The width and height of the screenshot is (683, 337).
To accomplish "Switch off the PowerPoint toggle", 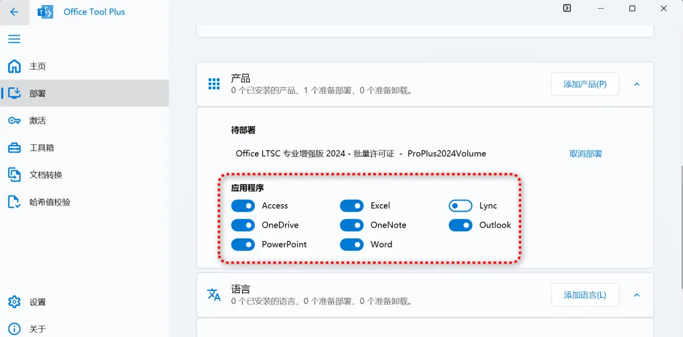I will tap(243, 245).
